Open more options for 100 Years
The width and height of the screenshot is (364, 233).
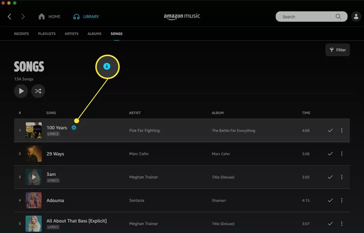[342, 130]
